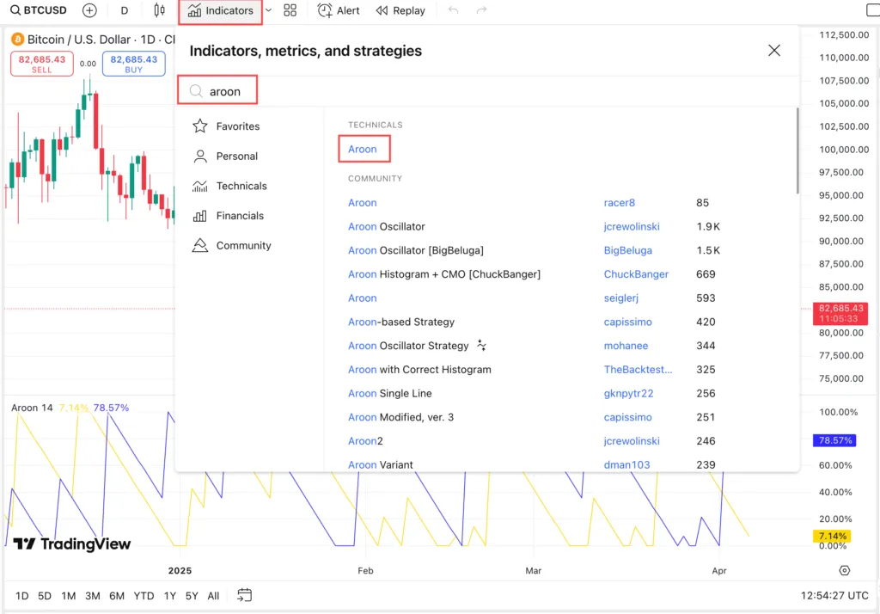
Task: Set range to All
Action: [x=213, y=596]
